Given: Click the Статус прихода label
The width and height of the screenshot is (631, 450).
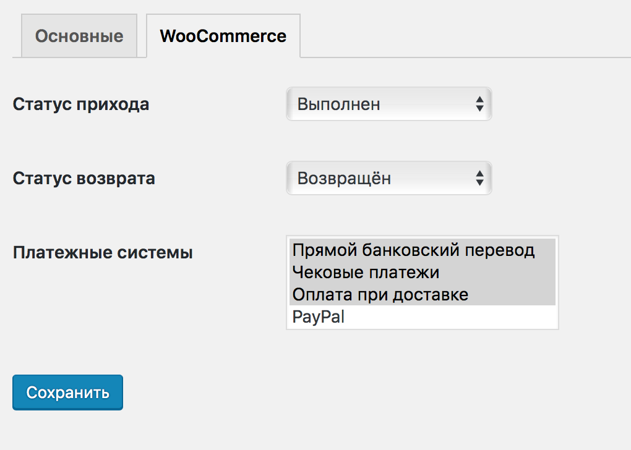Looking at the screenshot, I should click(x=81, y=104).
